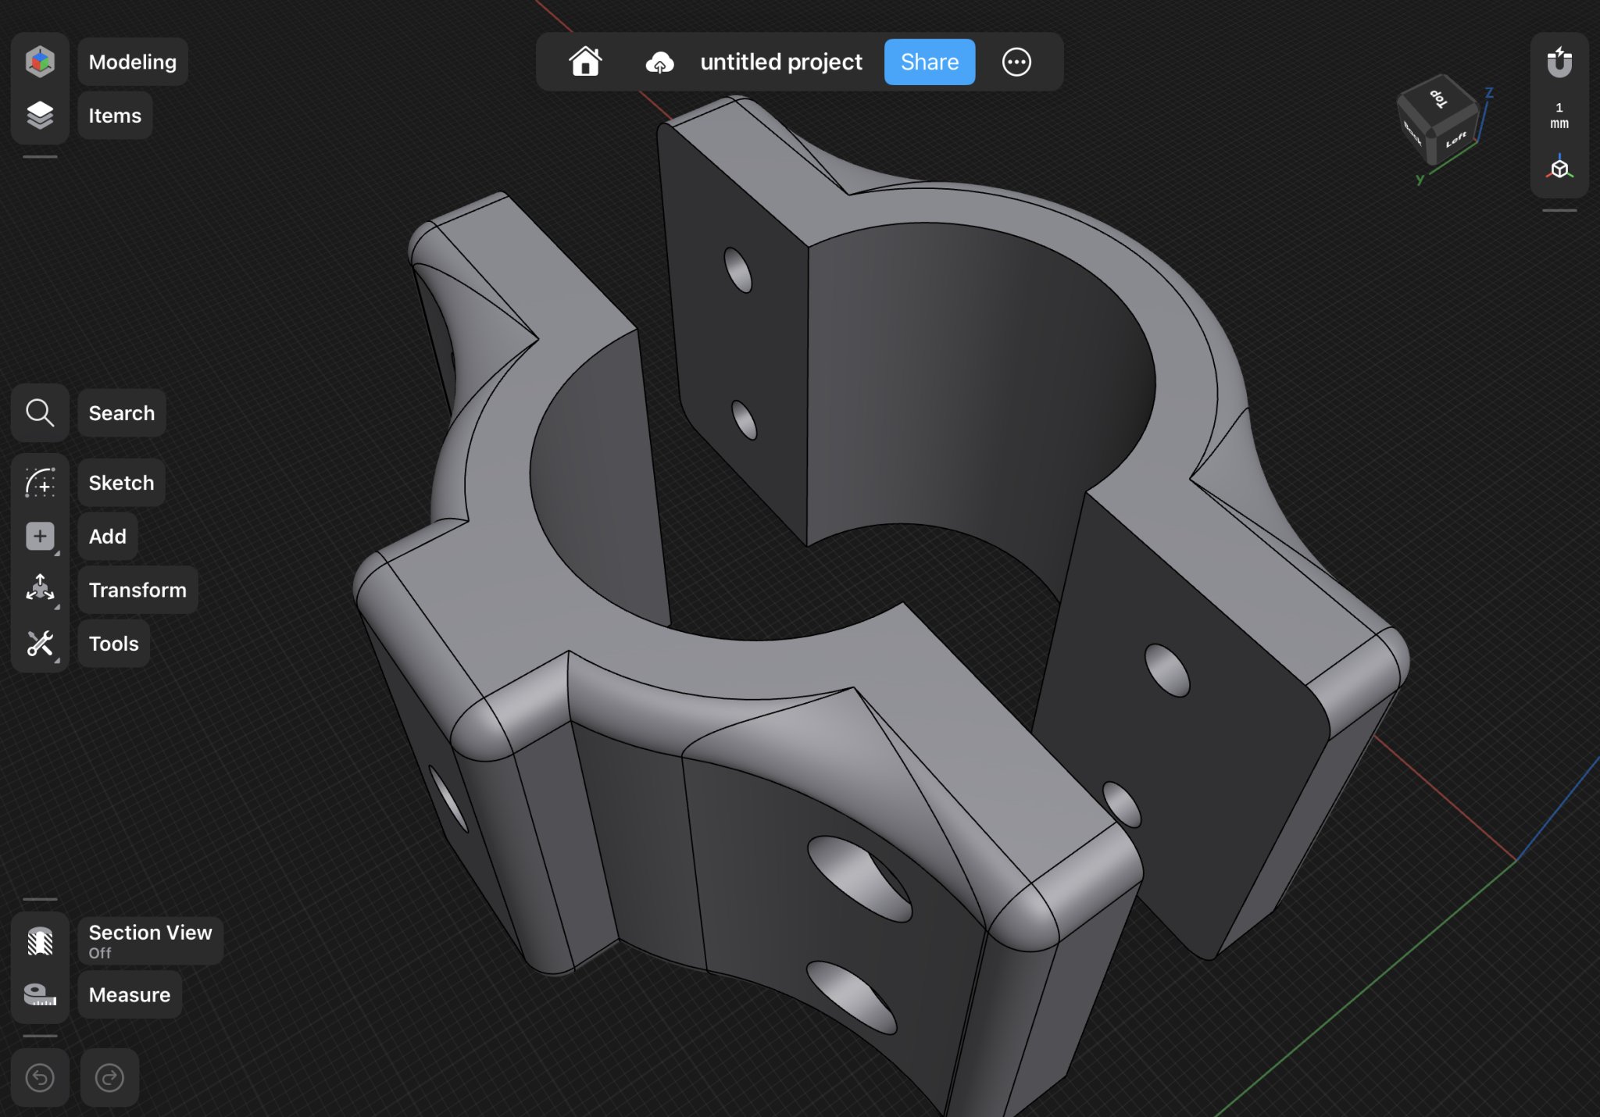
Task: Expand the Tools wrench icon menu
Action: 40,644
